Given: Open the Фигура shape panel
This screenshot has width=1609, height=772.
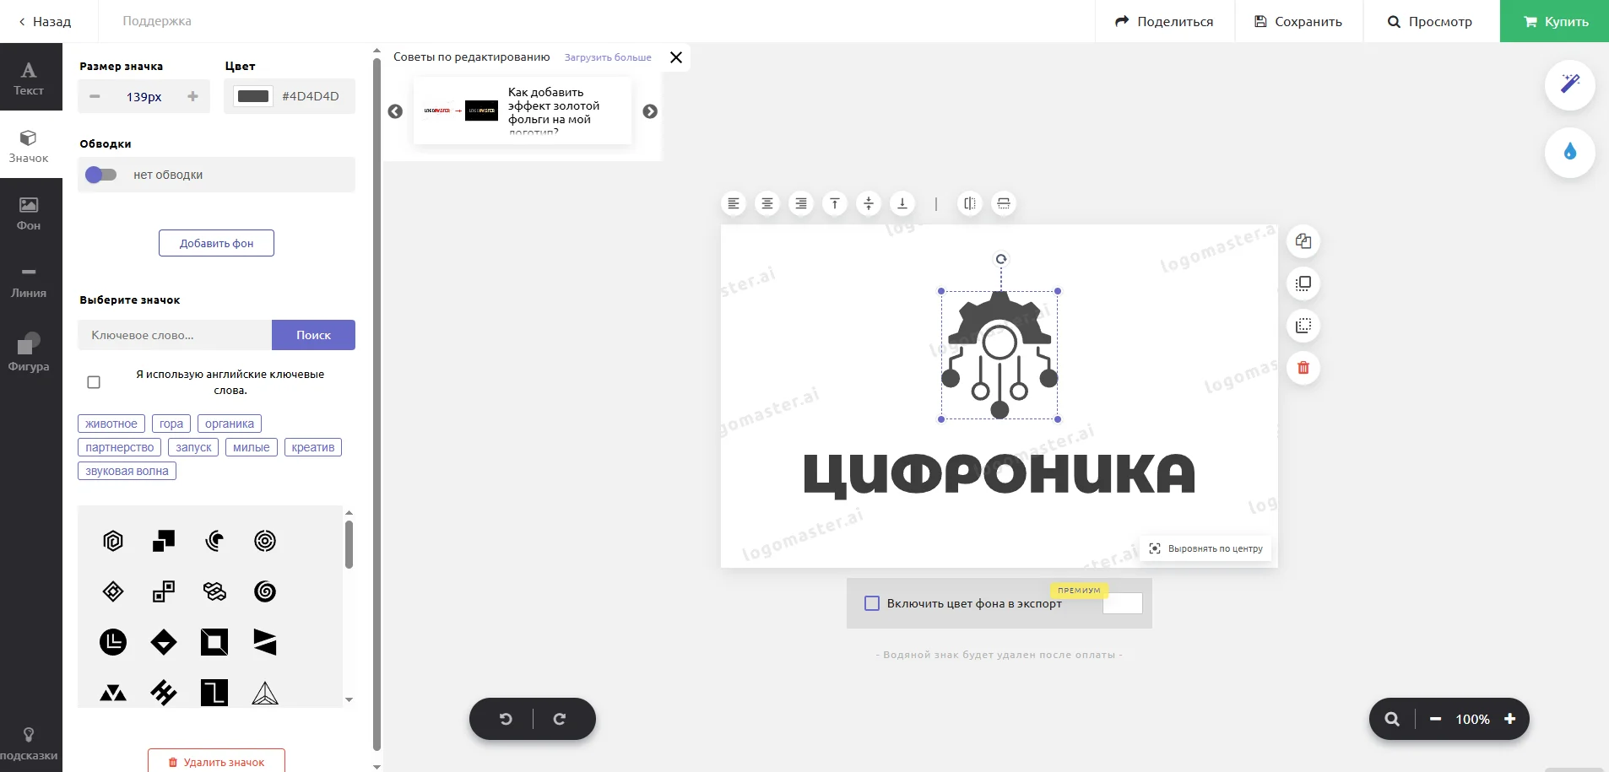Looking at the screenshot, I should [x=29, y=352].
